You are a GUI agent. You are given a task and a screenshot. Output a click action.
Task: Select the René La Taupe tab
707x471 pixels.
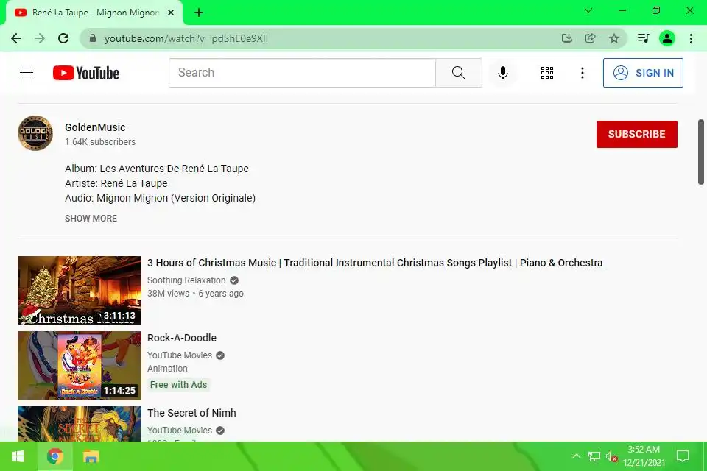coord(94,13)
